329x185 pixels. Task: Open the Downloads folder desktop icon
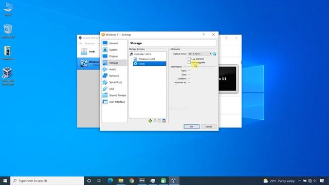(8, 53)
